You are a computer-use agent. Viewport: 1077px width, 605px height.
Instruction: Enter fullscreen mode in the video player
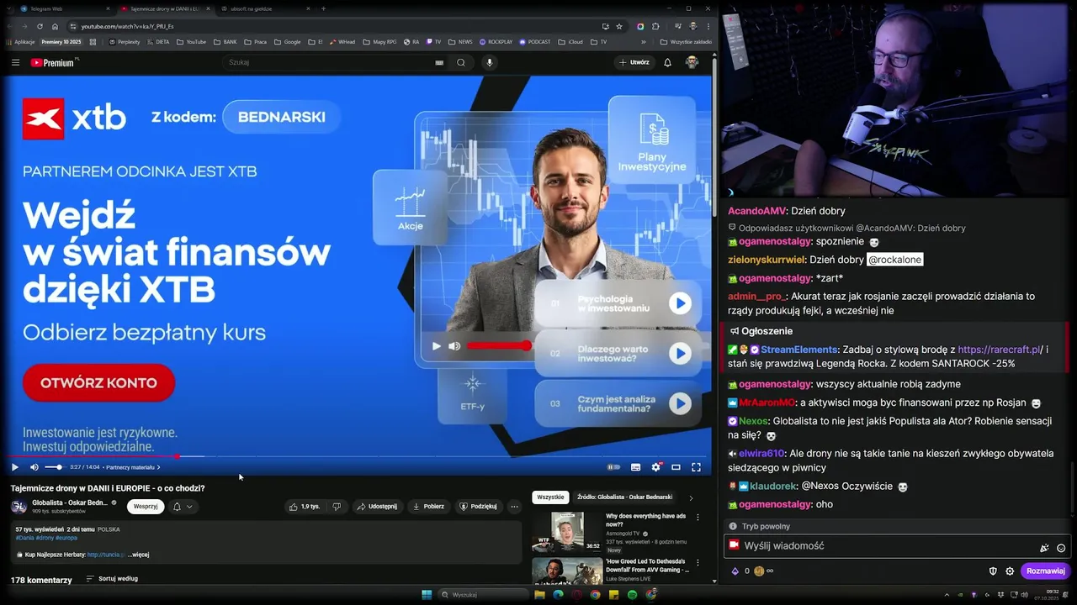(x=696, y=467)
